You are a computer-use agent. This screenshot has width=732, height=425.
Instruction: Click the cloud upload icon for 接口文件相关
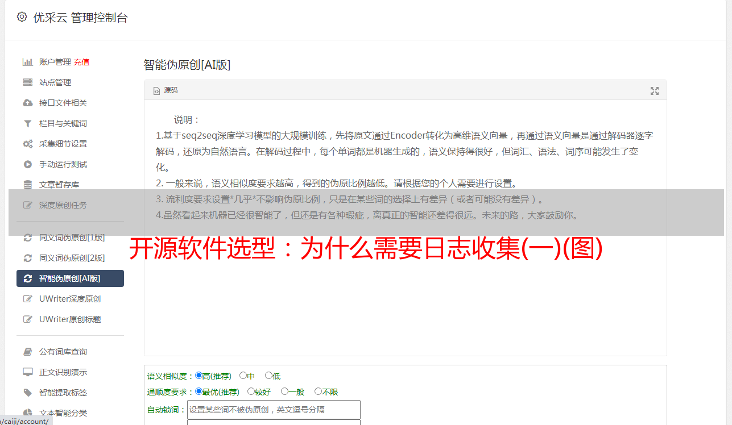point(27,103)
